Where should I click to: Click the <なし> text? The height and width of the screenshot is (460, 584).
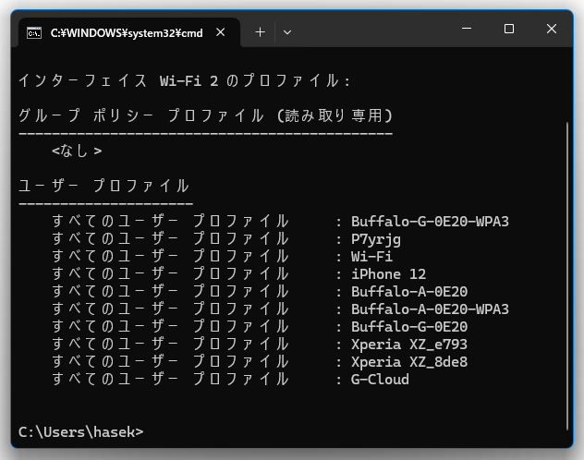pos(77,151)
